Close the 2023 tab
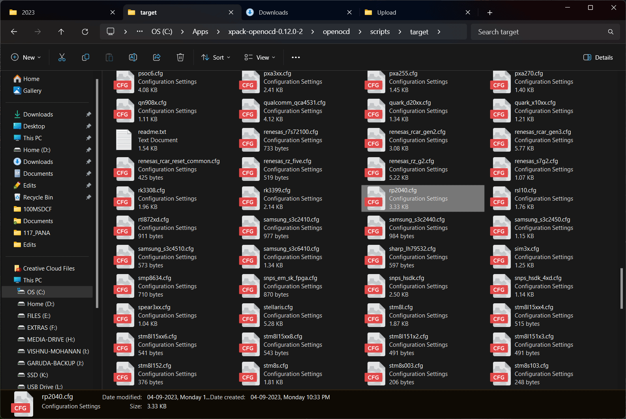Viewport: 626px width, 419px height. click(x=112, y=13)
